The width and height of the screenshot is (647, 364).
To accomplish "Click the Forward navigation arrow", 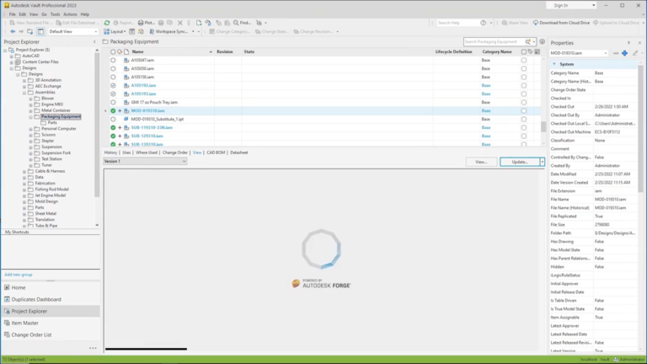I will 20,31.
